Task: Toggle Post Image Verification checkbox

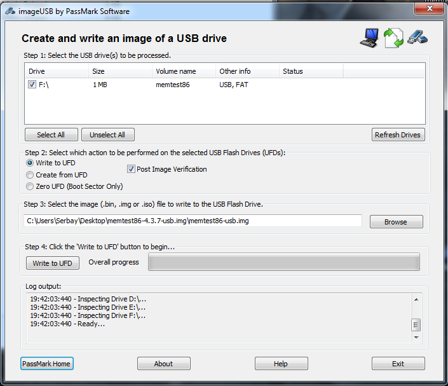Action: pos(131,169)
